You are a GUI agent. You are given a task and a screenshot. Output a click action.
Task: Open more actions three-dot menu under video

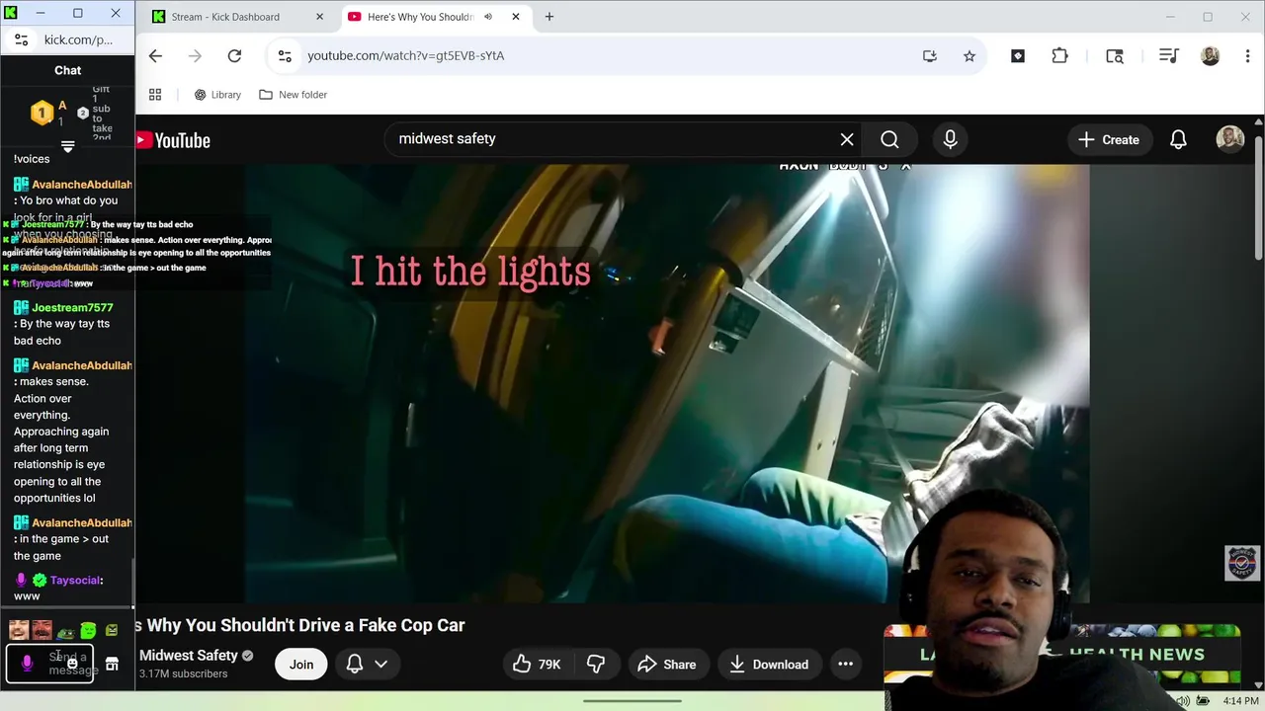coord(845,665)
